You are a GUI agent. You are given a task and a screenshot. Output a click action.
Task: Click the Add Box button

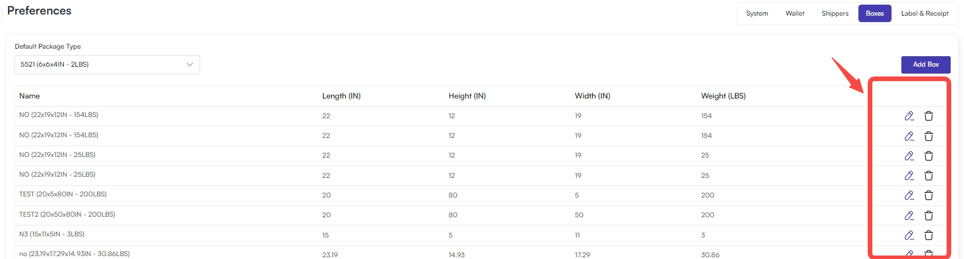point(926,64)
